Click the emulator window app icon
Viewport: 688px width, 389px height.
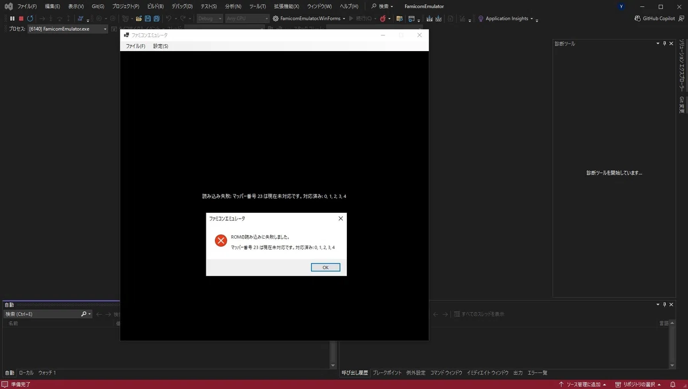126,35
